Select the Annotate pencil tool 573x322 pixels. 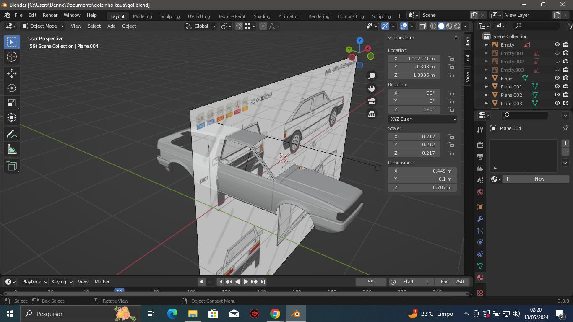(12, 135)
